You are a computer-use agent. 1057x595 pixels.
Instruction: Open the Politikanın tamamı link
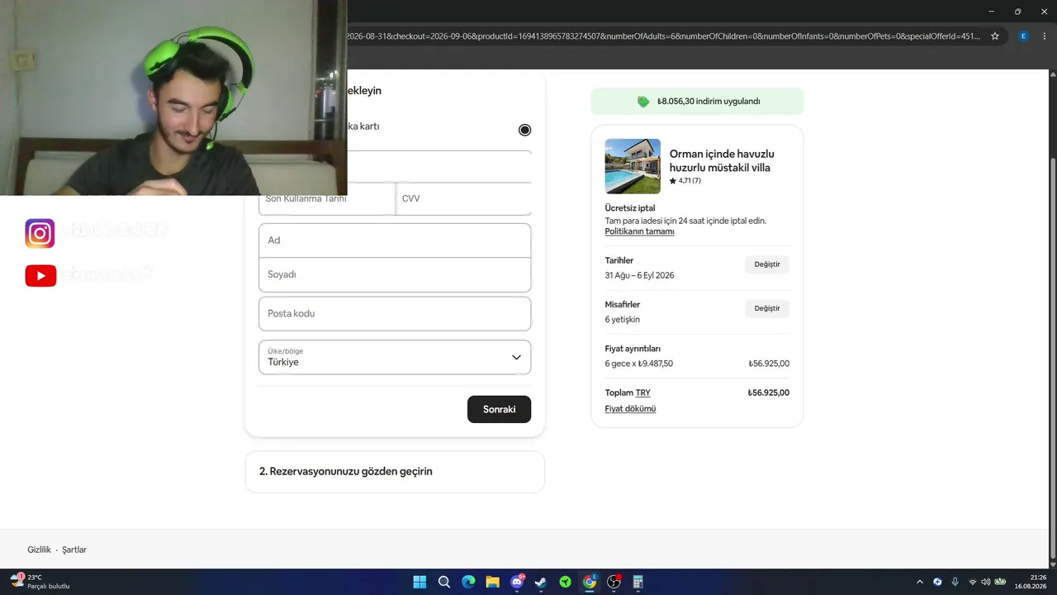[639, 231]
